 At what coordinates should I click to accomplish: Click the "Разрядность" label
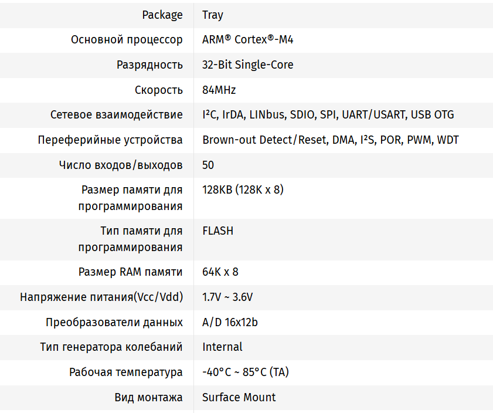click(149, 65)
